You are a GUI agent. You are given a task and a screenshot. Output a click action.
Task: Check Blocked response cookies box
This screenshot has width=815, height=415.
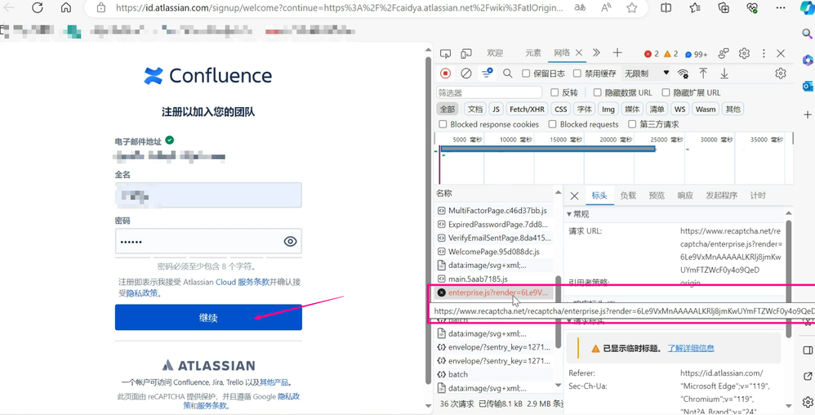443,124
